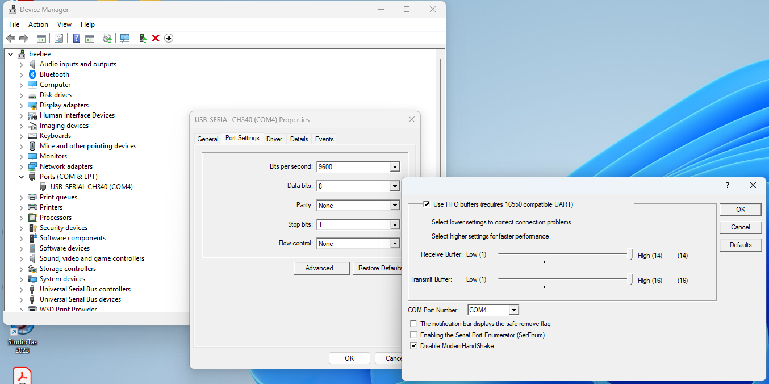This screenshot has height=384, width=769.
Task: Click the Advanced... button
Action: 321,268
